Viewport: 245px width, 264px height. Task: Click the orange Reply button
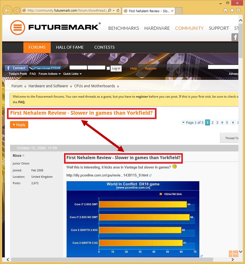tap(19, 125)
